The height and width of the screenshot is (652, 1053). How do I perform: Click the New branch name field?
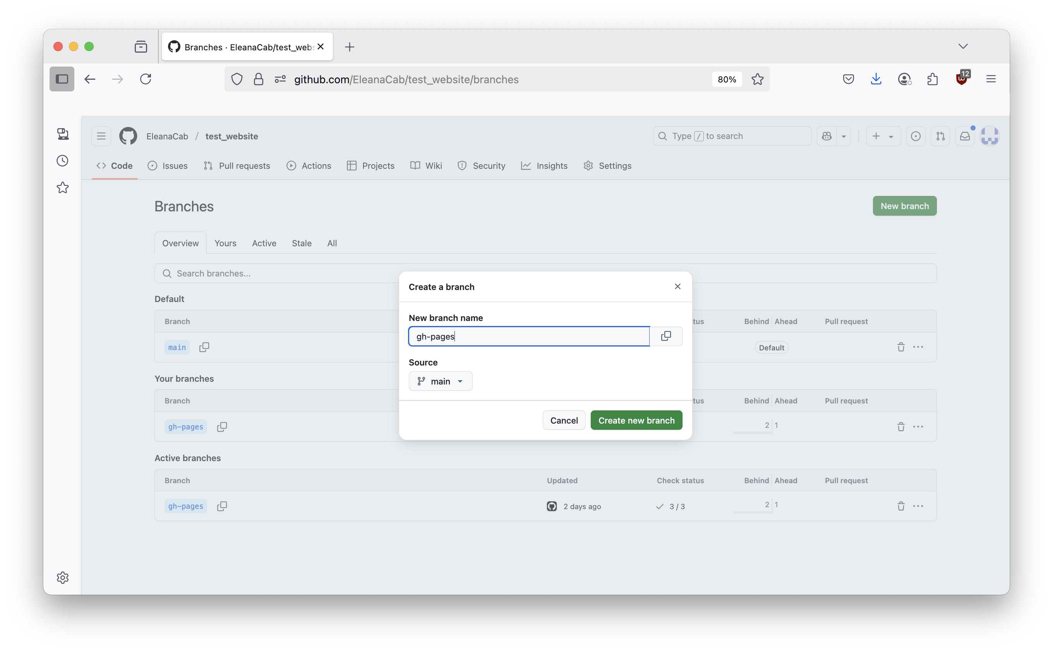pos(529,336)
